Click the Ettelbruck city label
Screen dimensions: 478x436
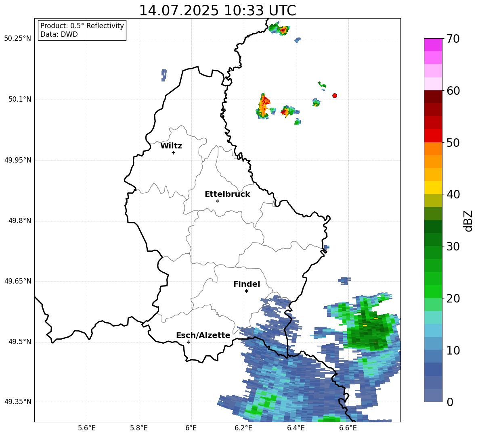[x=227, y=194]
